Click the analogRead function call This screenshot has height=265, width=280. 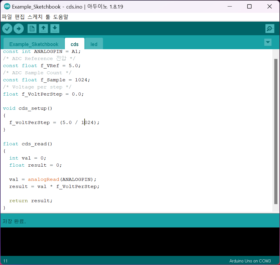[x=44, y=179]
